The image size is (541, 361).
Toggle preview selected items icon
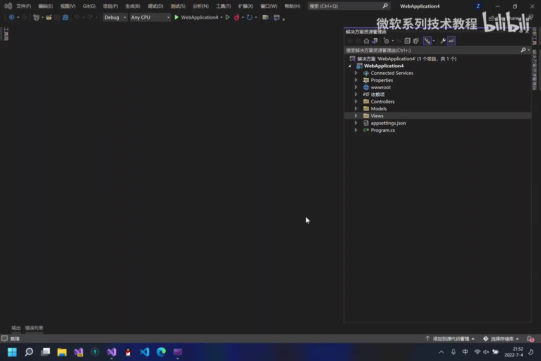(x=451, y=41)
